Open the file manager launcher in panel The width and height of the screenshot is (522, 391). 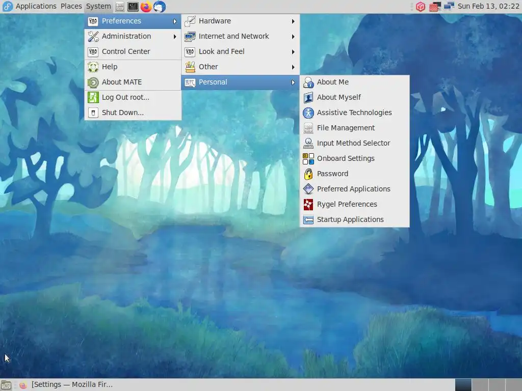[x=120, y=6]
